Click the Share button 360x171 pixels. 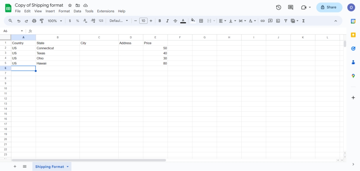pos(329,7)
